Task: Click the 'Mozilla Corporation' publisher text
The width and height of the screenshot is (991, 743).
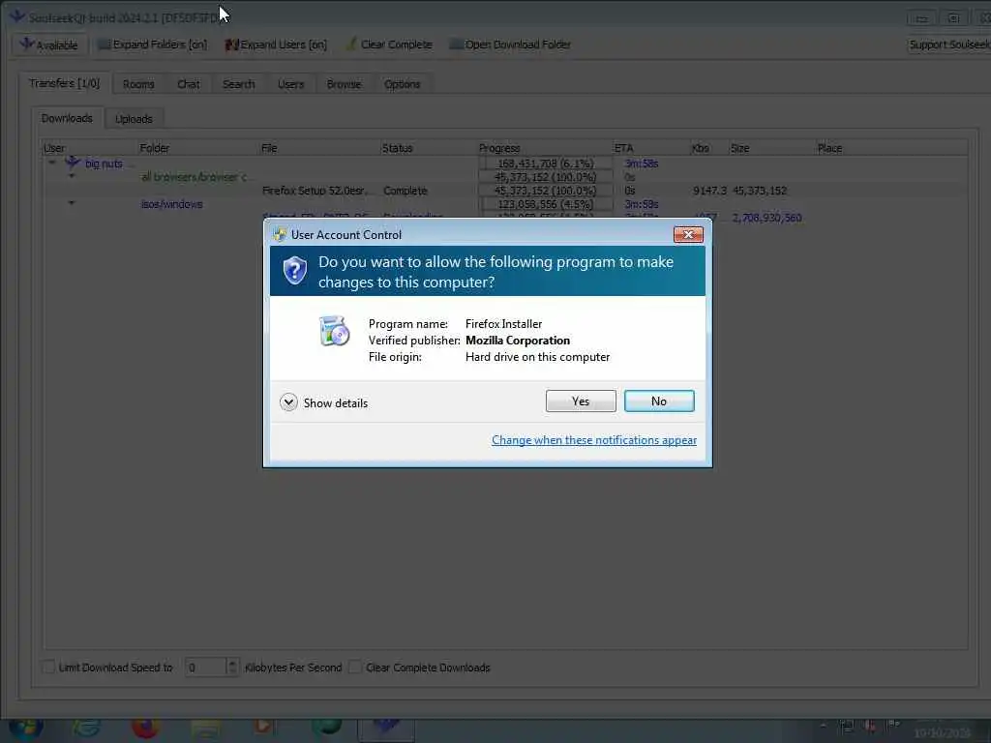Action: pos(518,341)
